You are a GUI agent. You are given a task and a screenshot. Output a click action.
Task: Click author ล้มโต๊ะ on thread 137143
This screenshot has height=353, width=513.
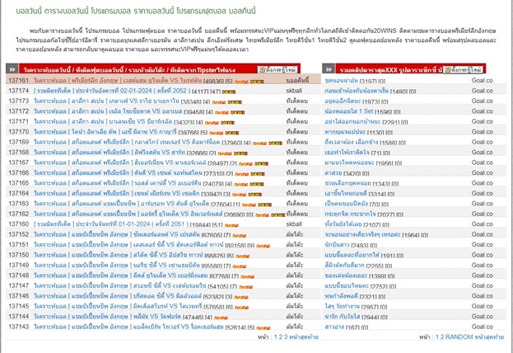tap(295, 327)
